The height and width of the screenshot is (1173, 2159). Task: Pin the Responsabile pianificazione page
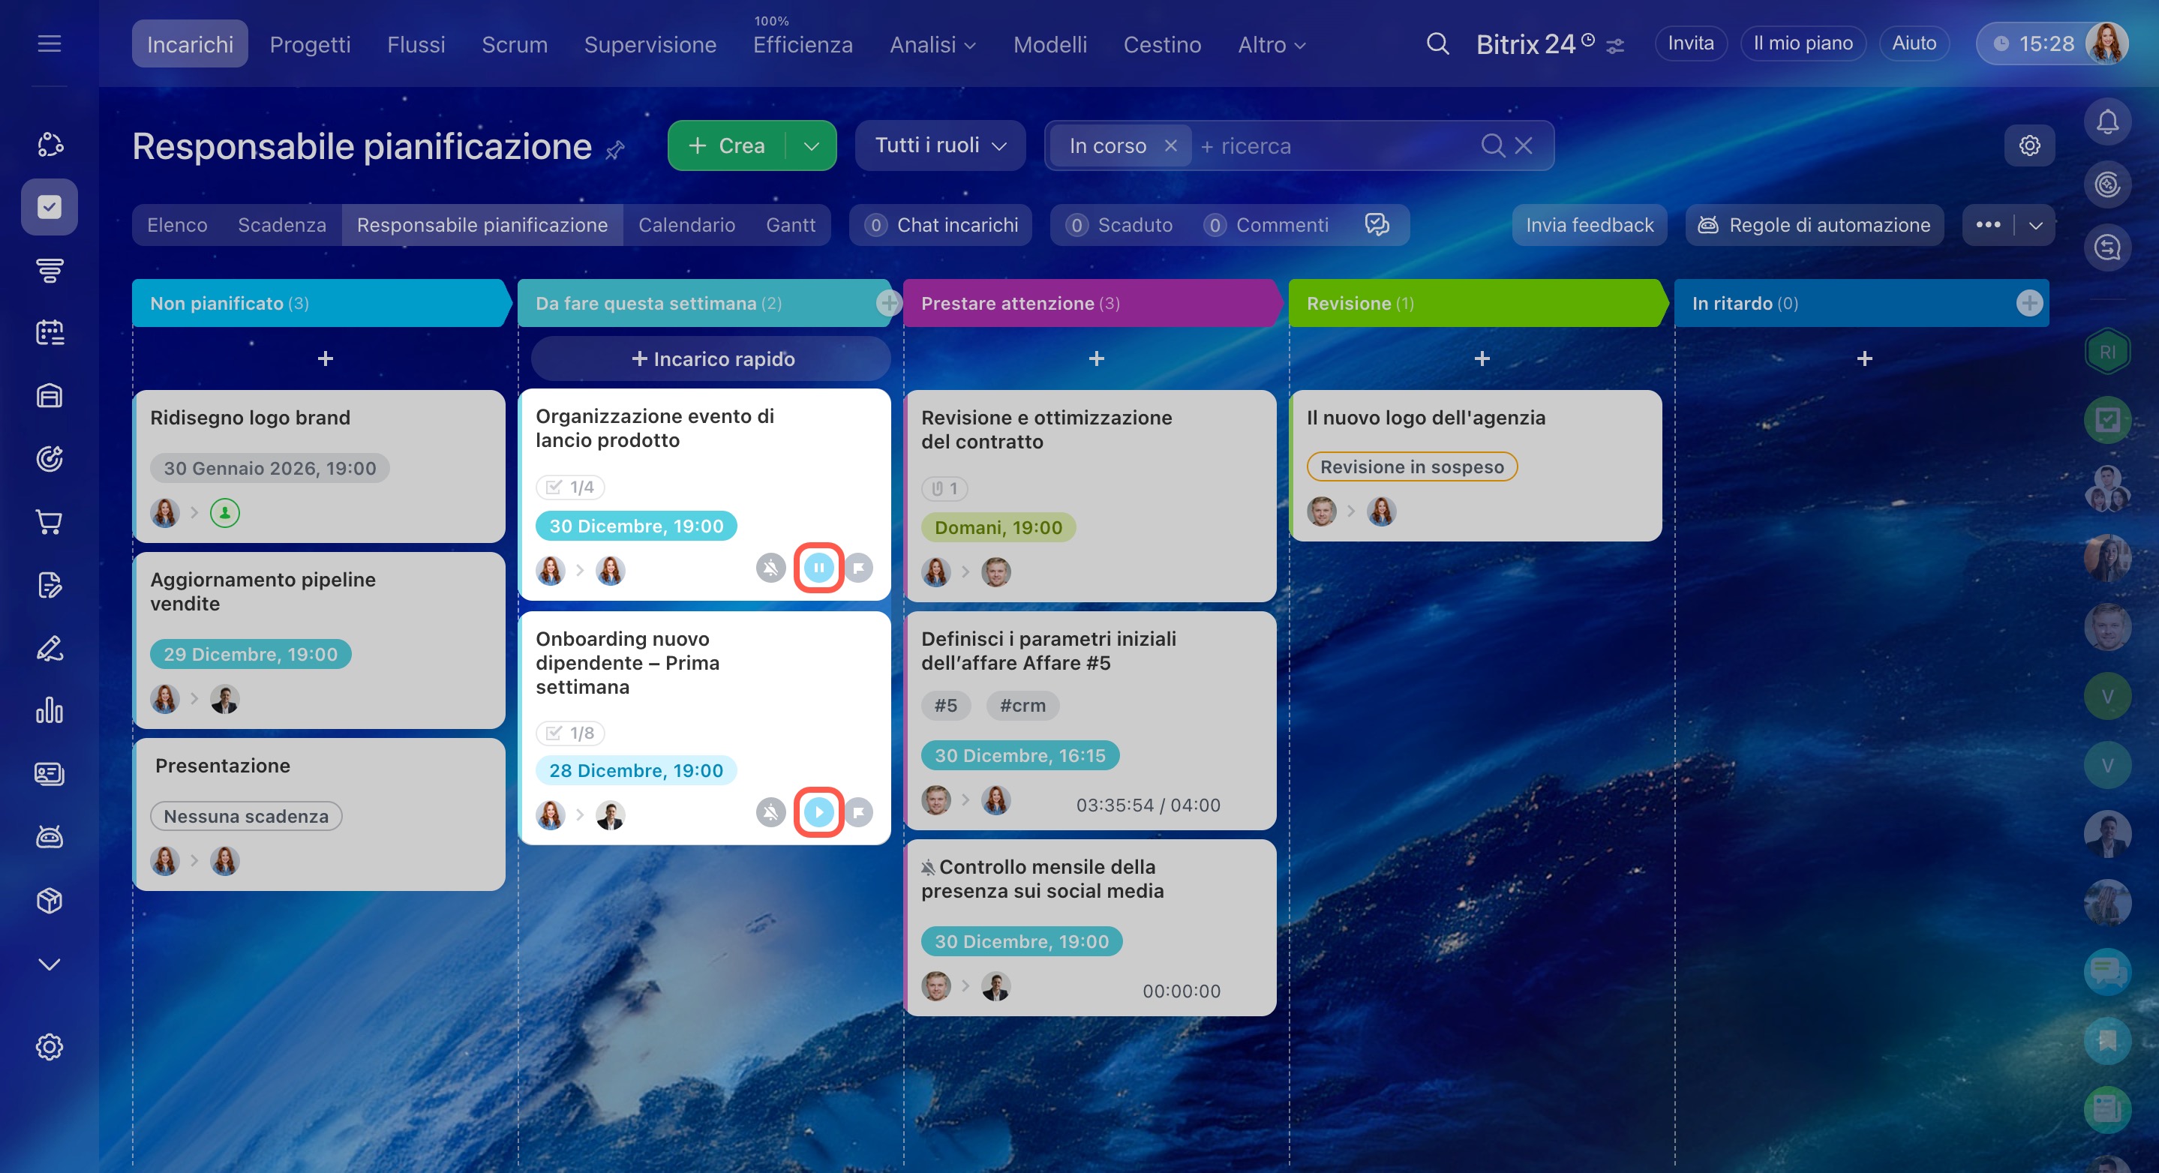click(615, 150)
